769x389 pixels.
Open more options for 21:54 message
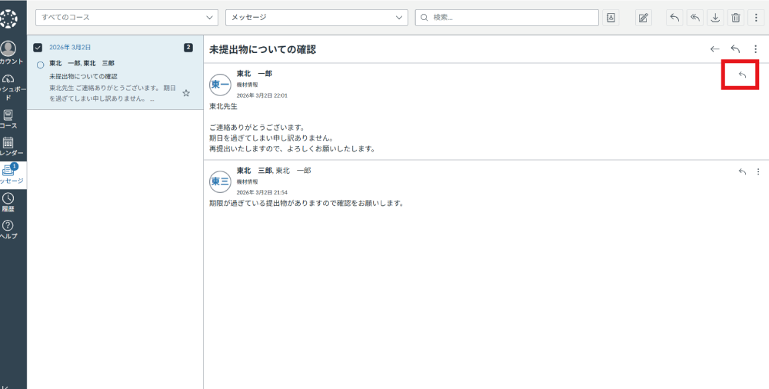click(x=758, y=171)
